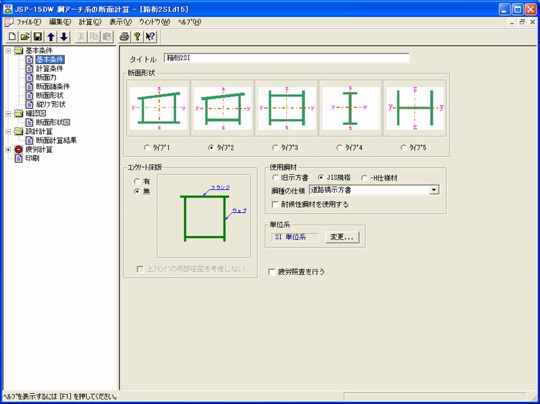The width and height of the screenshot is (540, 404).
Task: Click the フランジ link in the diagram
Action: pos(220,187)
